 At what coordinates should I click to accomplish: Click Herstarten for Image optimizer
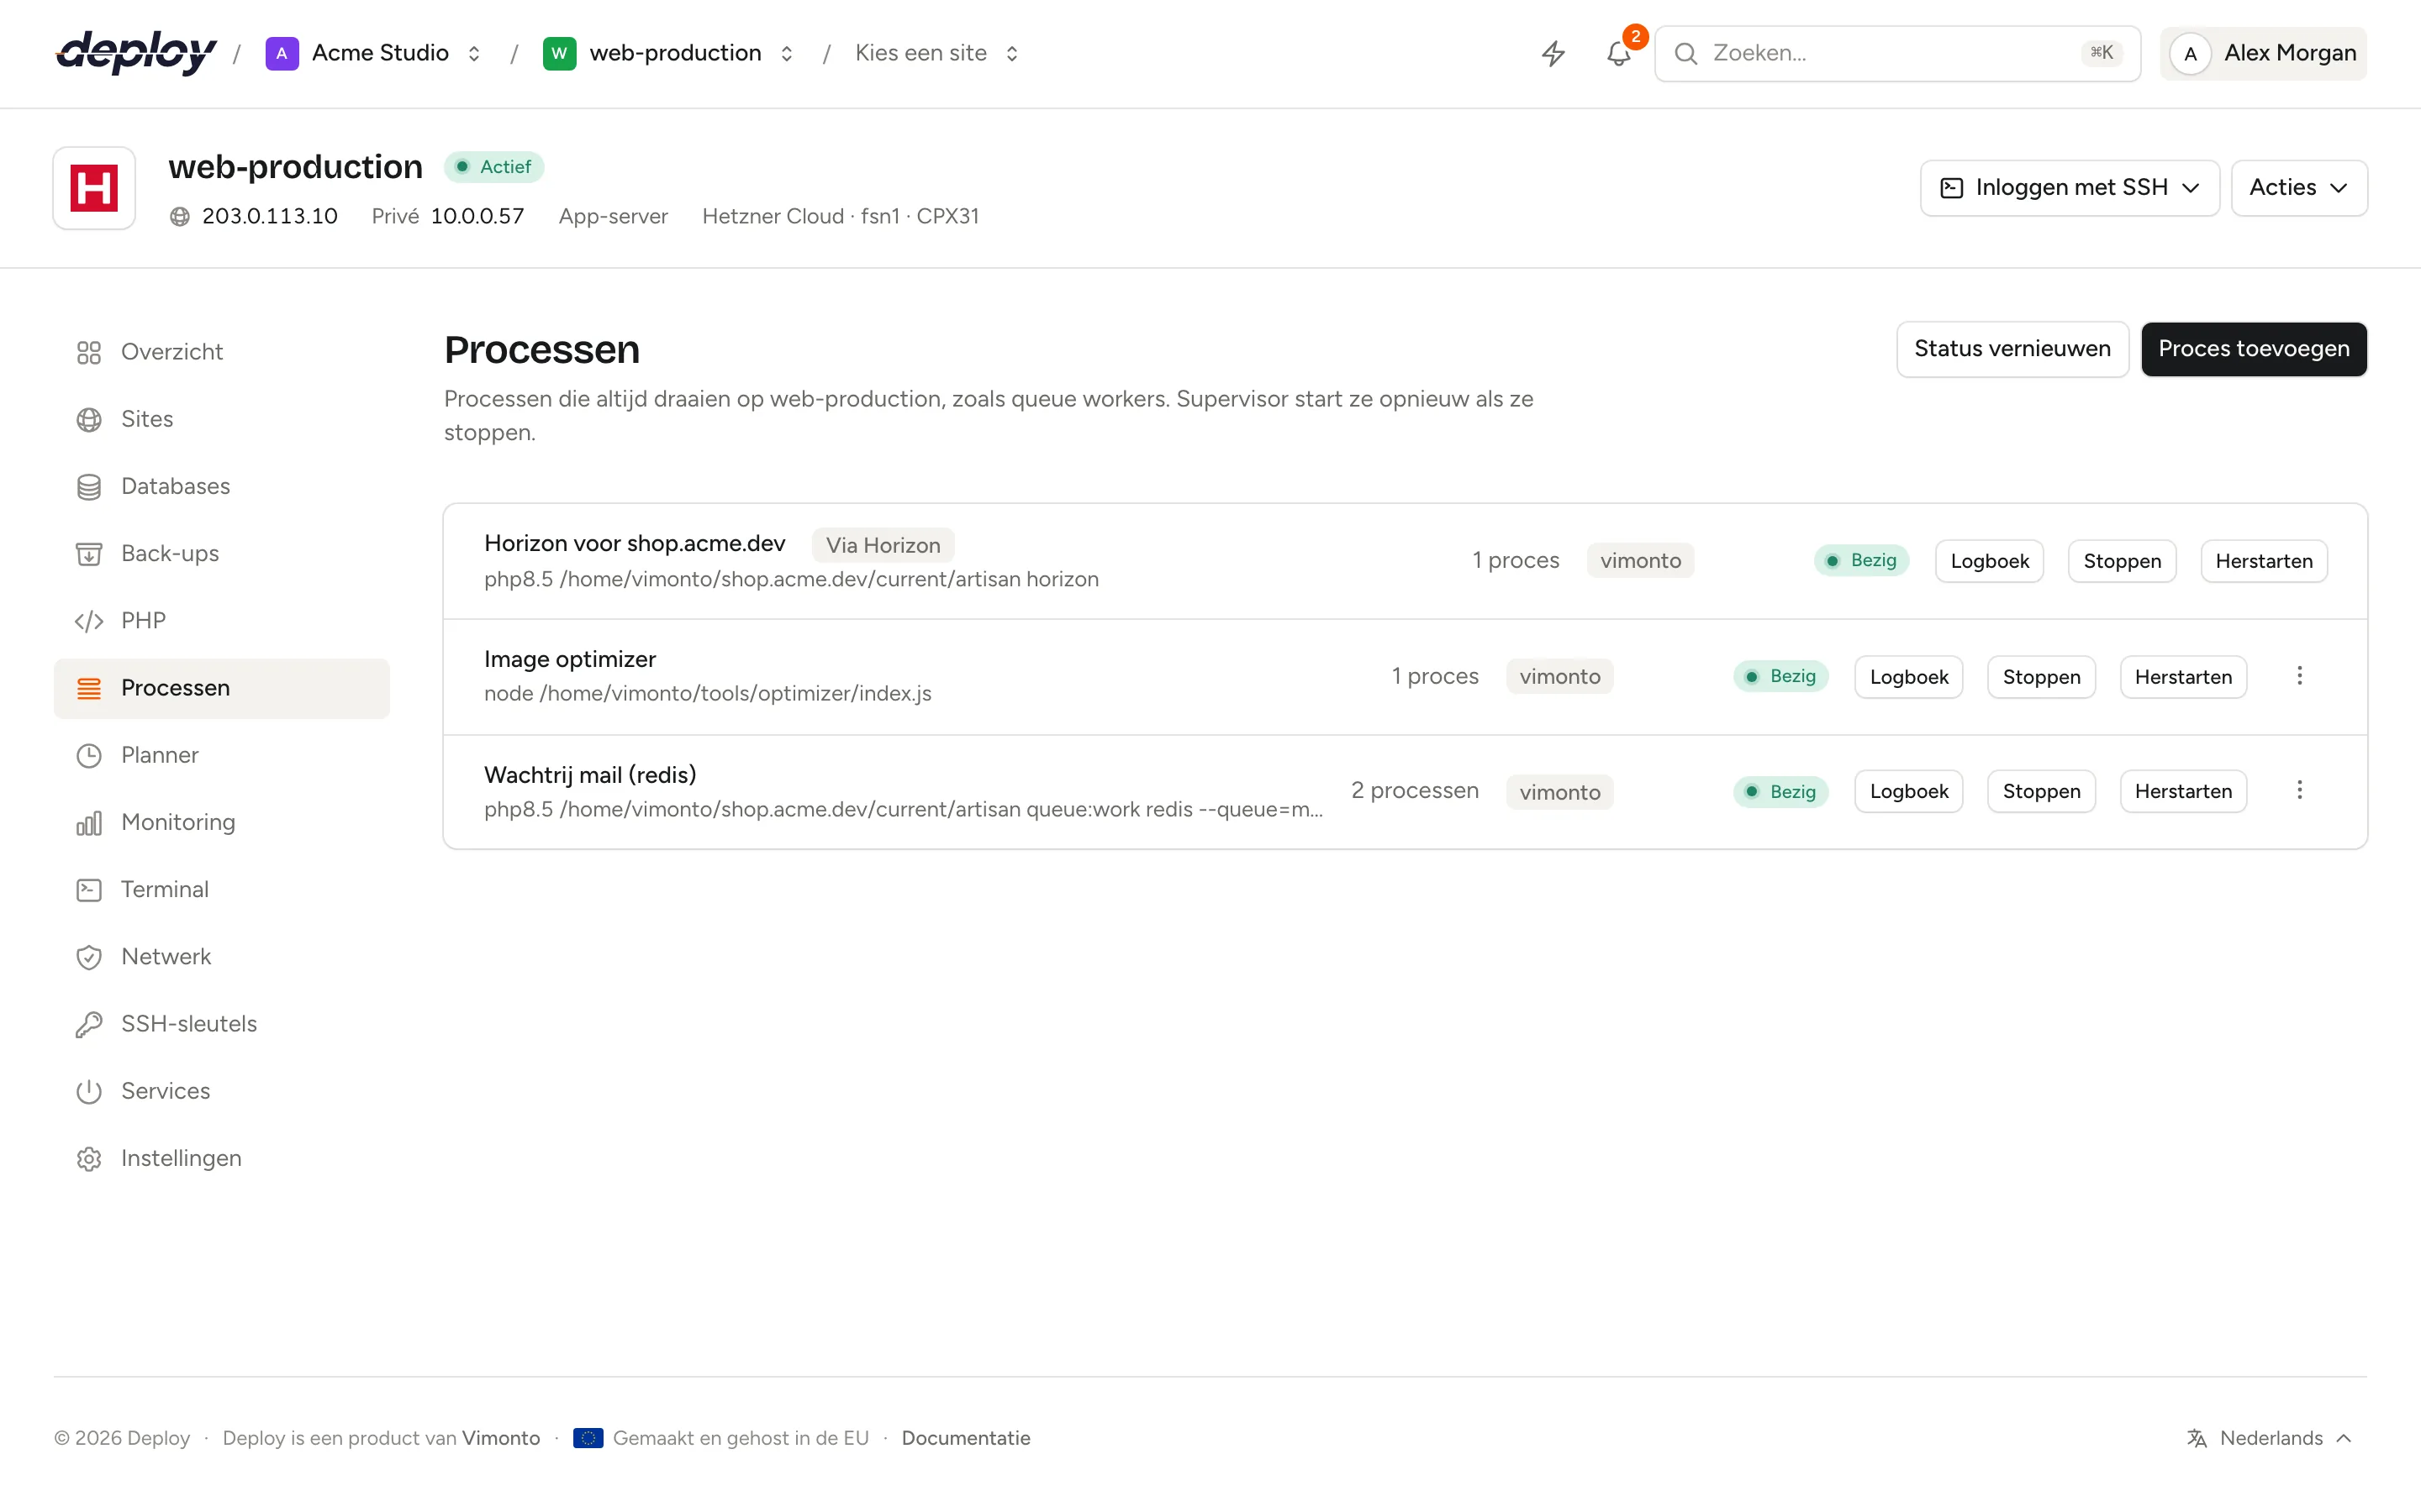[x=2183, y=677]
